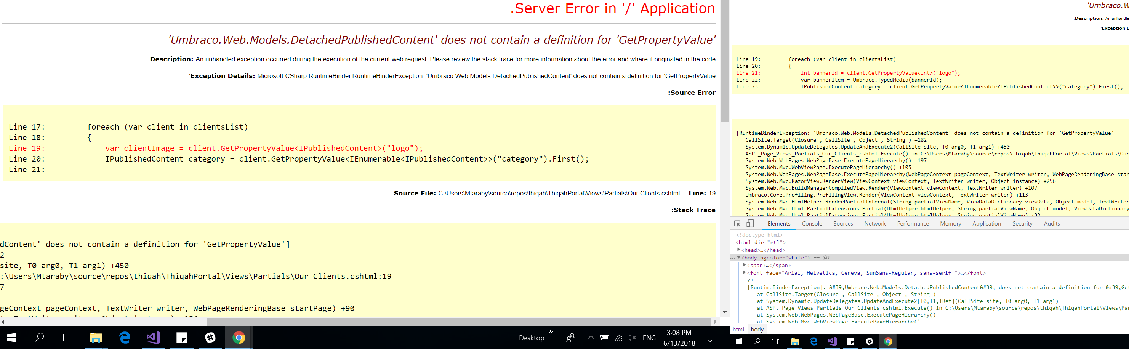
Task: Open Task View in the larger left taskbar
Action: pyautogui.click(x=67, y=338)
